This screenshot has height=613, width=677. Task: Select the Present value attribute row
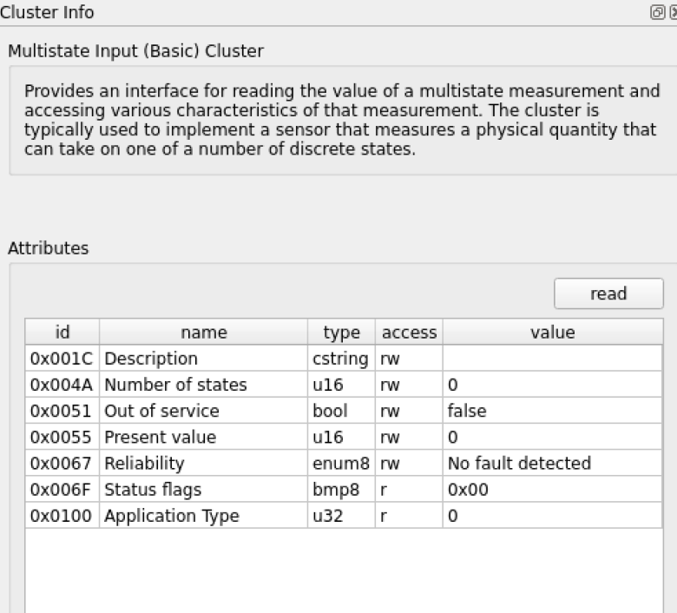click(x=344, y=437)
